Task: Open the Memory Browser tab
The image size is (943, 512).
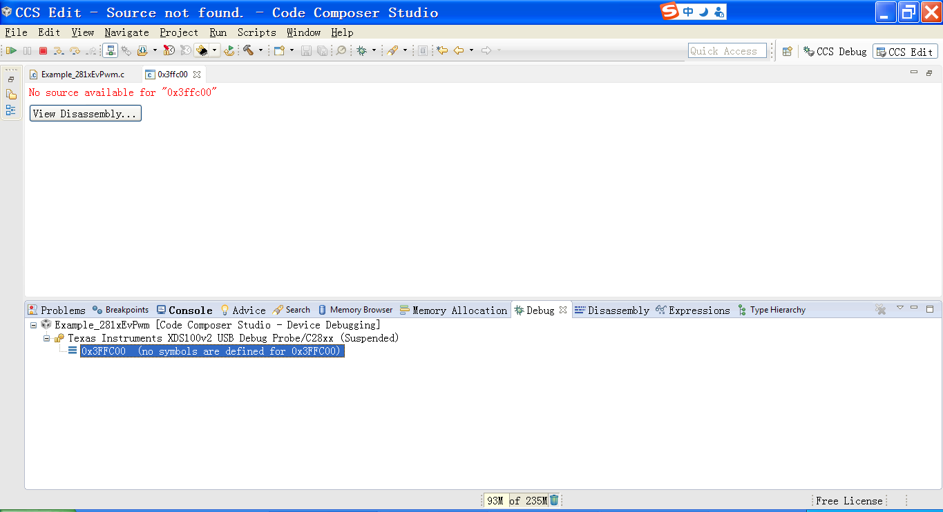Action: click(355, 310)
